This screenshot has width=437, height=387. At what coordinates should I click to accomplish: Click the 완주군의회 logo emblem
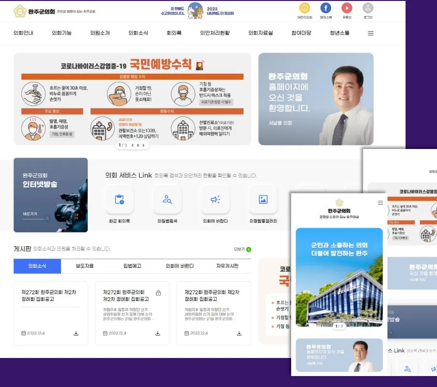click(20, 11)
